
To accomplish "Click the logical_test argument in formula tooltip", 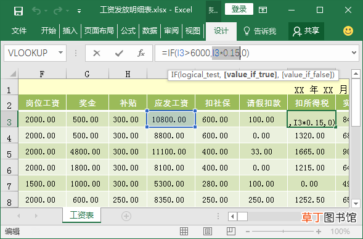I will (199, 75).
